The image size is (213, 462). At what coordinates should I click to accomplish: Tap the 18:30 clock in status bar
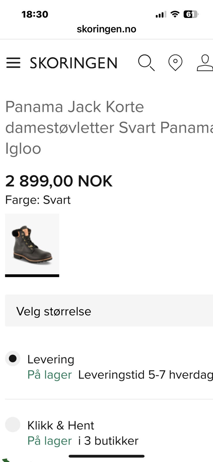pos(35,14)
